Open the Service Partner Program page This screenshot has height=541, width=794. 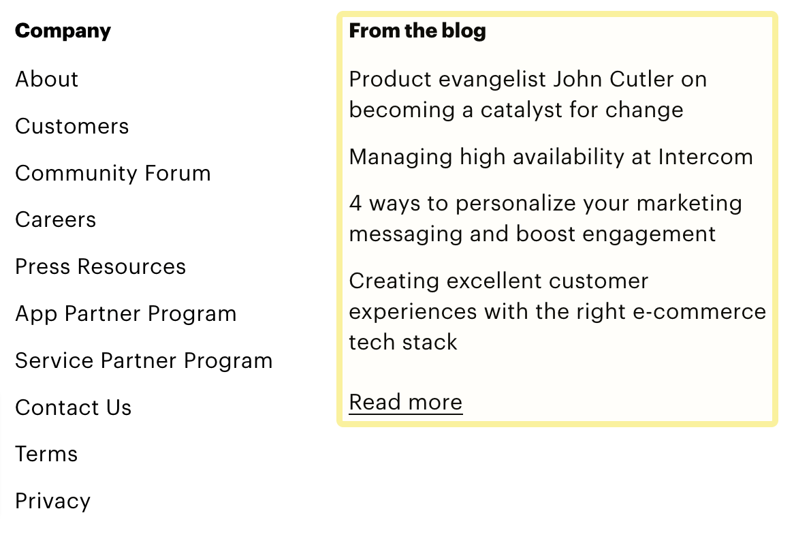coord(143,361)
